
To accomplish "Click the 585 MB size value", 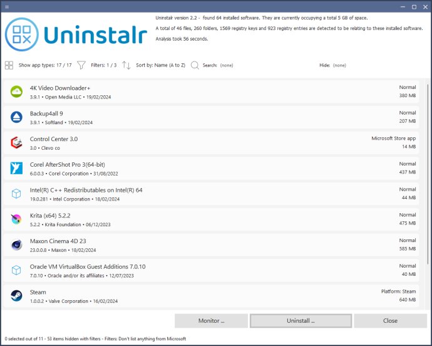I will (x=408, y=249).
